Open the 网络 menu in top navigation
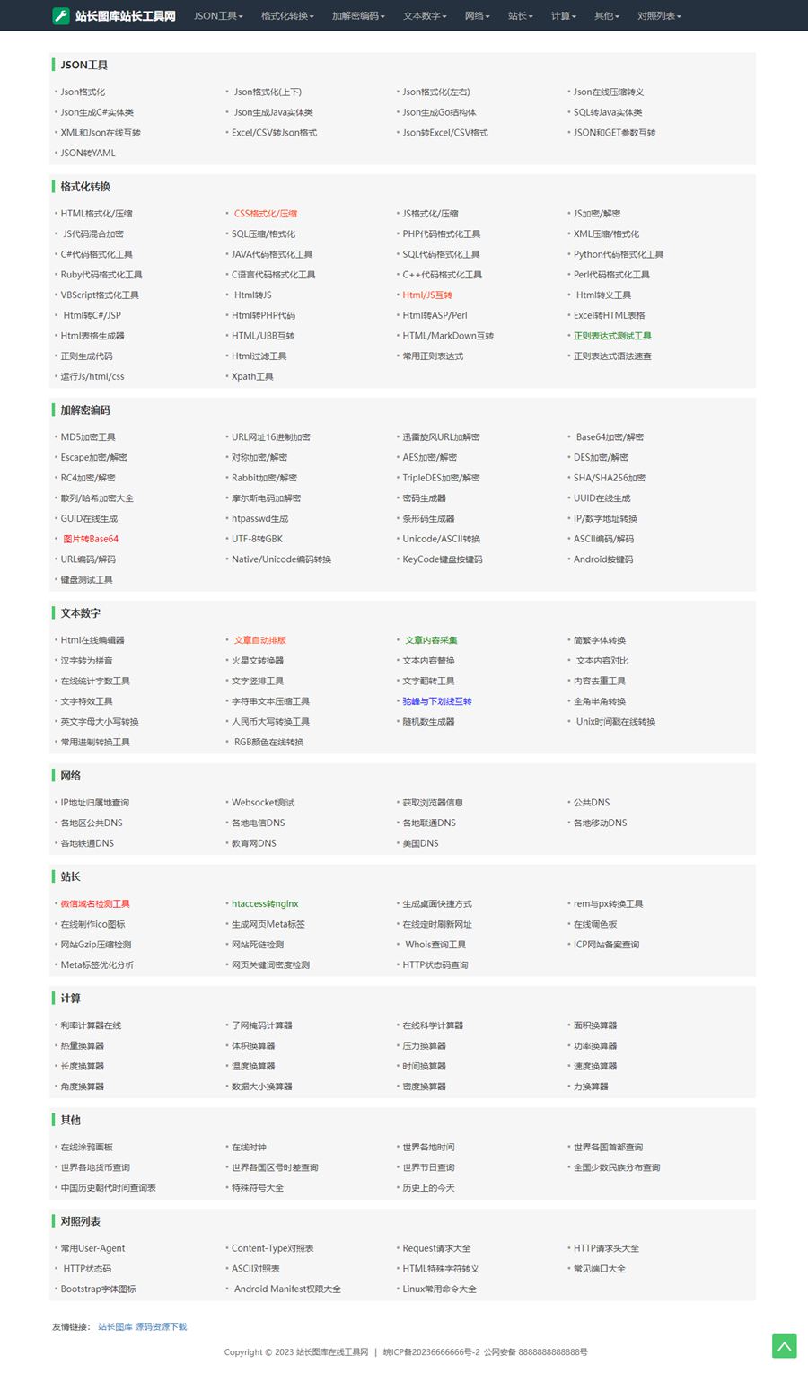The width and height of the screenshot is (808, 1373). (x=477, y=16)
